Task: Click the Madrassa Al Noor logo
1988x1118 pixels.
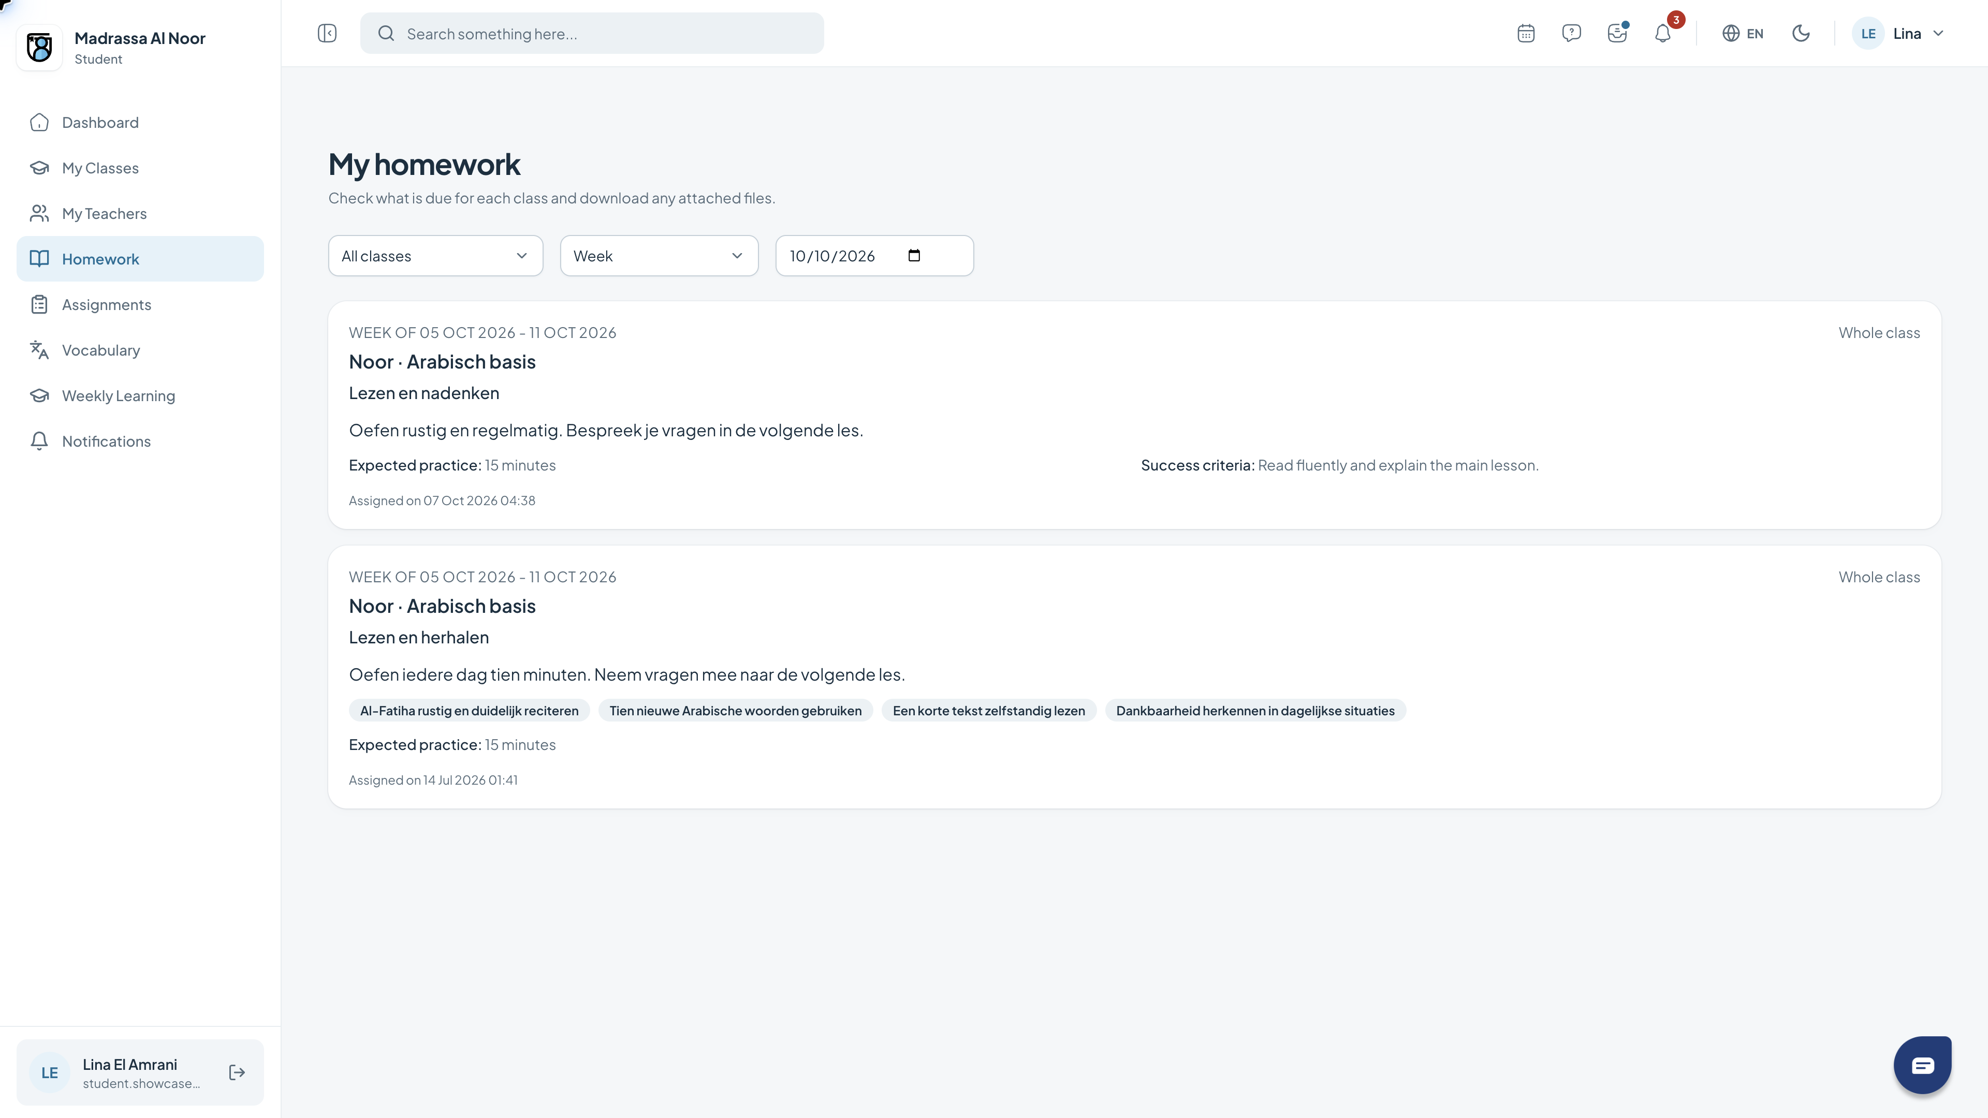Action: coord(39,47)
